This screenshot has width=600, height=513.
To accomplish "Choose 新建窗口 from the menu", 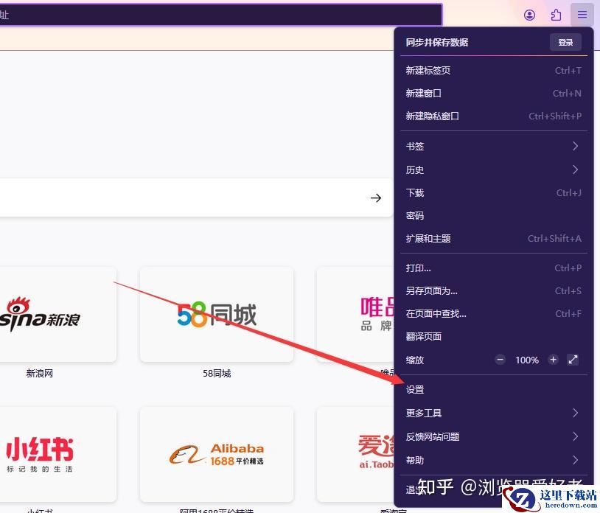I will 493,94.
